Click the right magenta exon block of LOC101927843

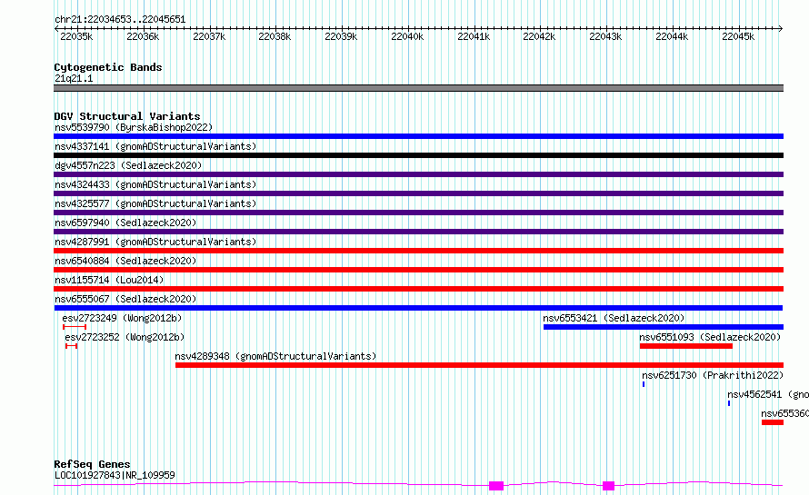[609, 486]
